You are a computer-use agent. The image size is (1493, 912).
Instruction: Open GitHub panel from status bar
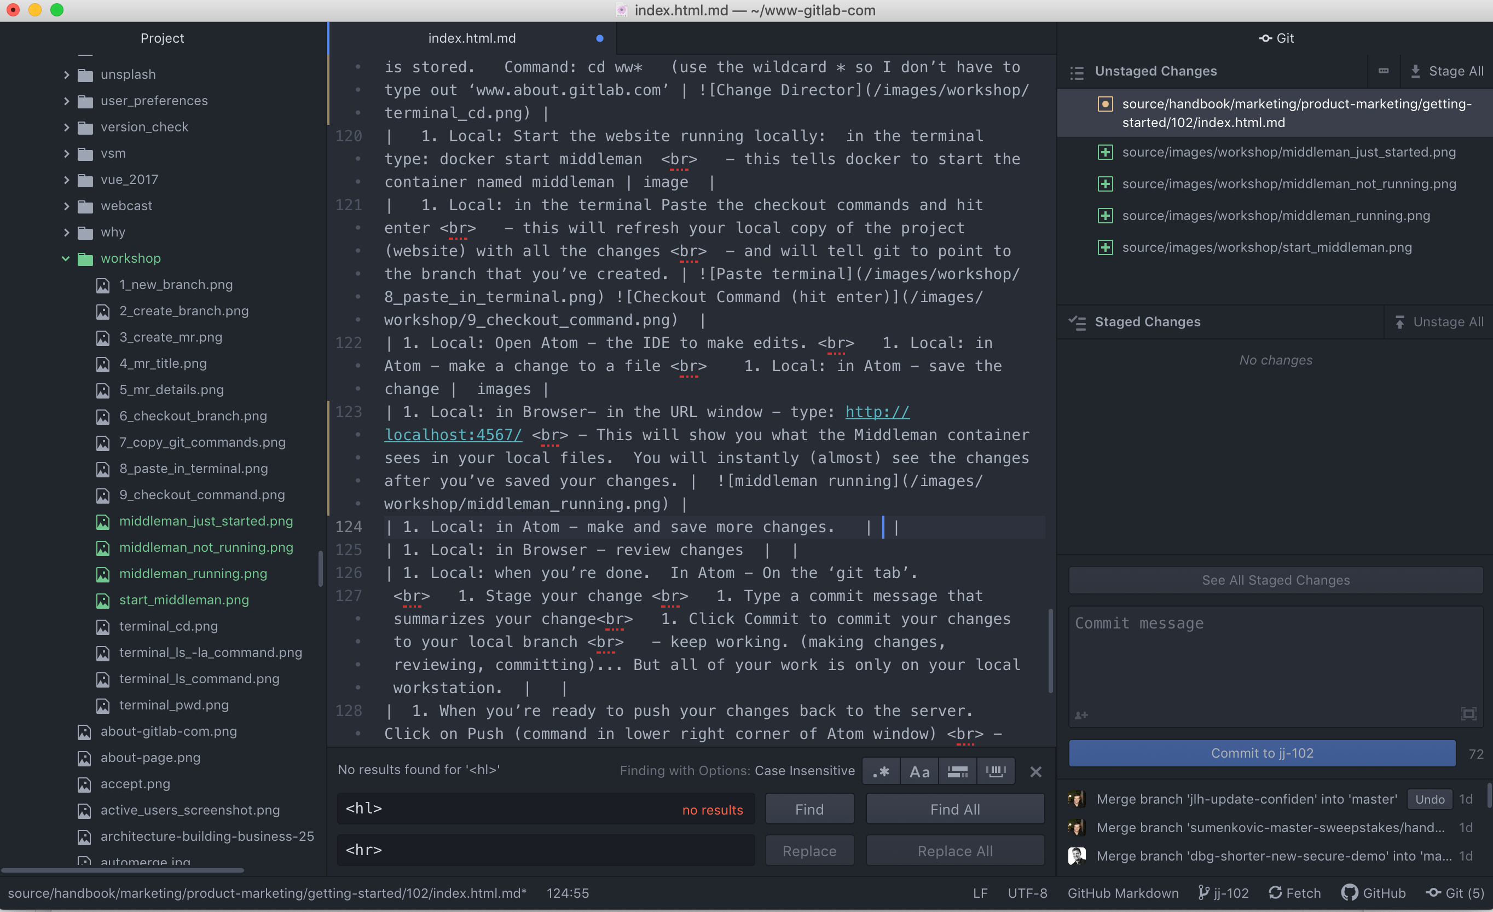click(x=1374, y=893)
